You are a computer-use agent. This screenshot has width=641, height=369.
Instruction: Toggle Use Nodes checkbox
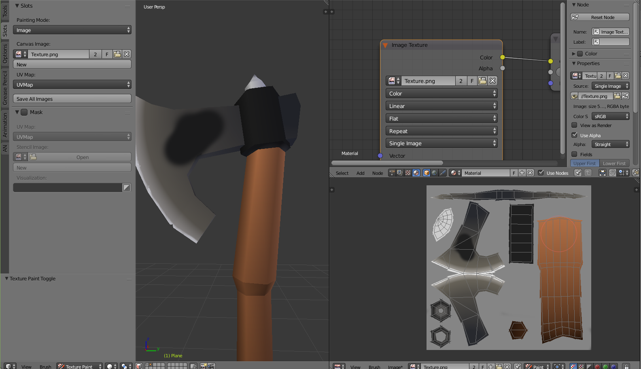point(541,173)
